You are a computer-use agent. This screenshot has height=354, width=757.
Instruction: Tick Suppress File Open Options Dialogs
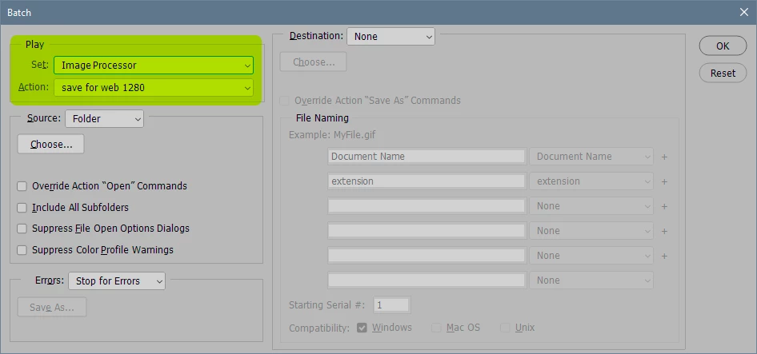[22, 229]
